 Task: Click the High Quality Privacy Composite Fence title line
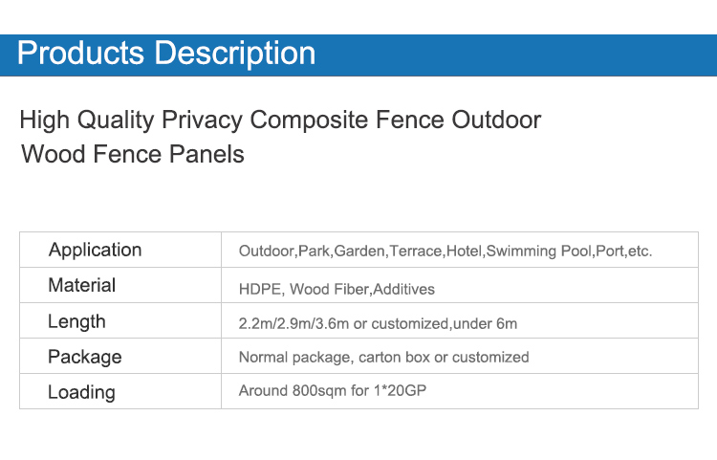point(280,120)
